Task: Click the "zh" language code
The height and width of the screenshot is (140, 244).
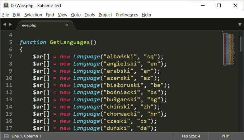Action: [x=147, y=107]
